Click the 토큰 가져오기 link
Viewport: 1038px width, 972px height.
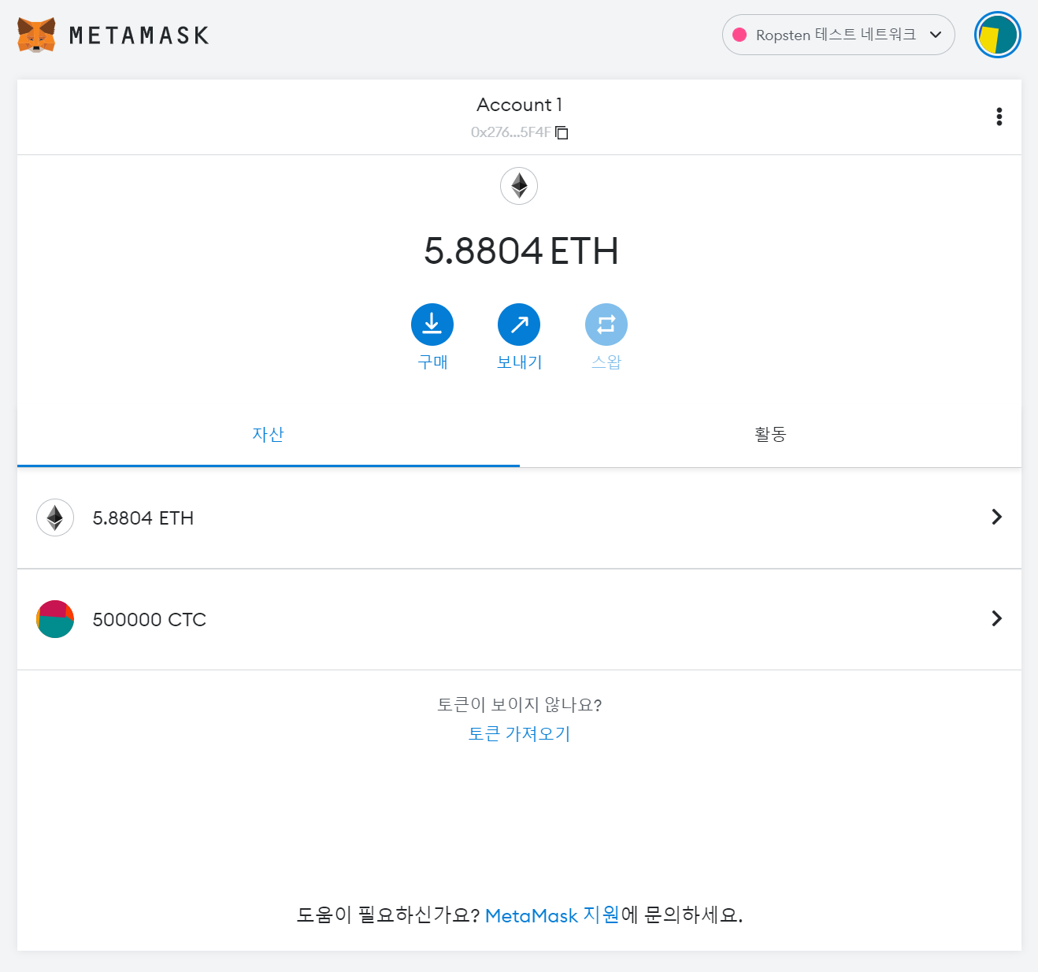519,733
